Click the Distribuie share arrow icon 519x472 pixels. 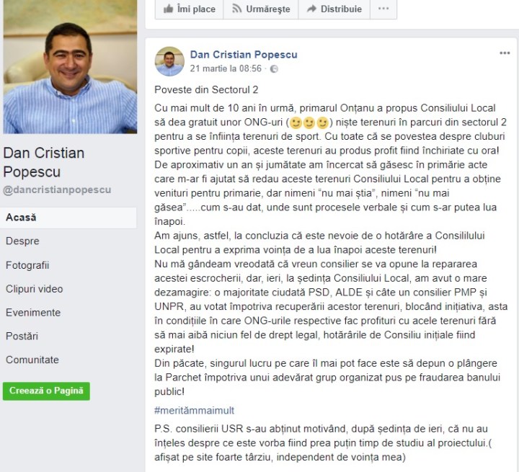(311, 9)
